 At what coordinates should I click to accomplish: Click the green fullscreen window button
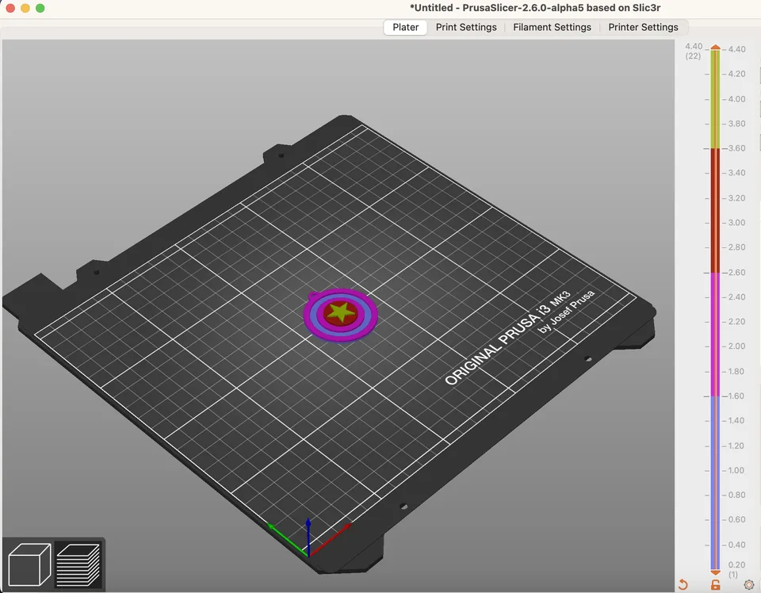coord(40,8)
